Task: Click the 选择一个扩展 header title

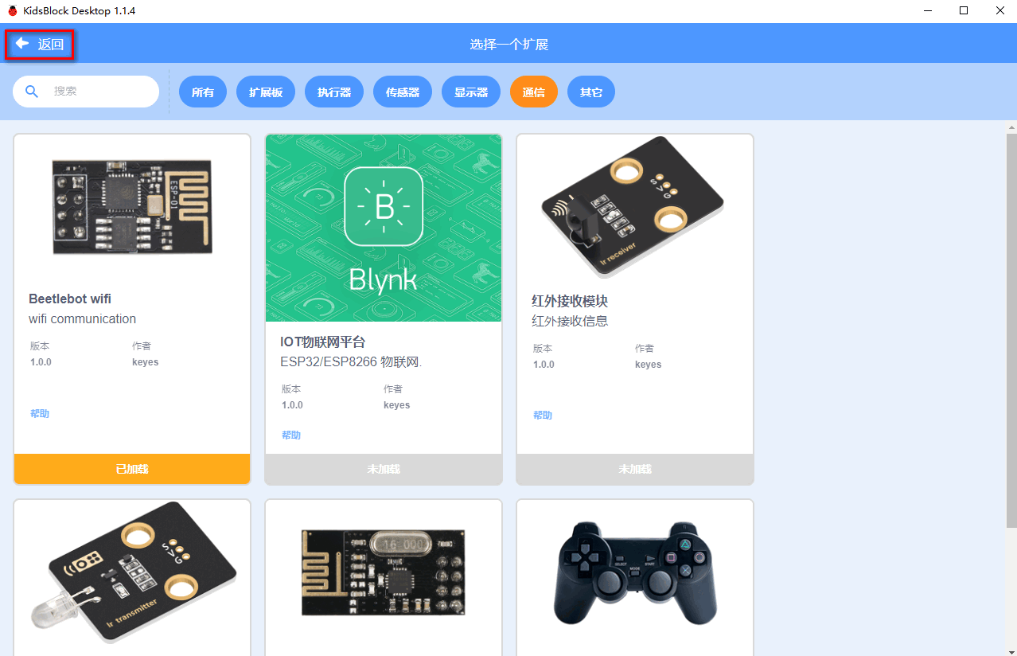Action: point(509,45)
